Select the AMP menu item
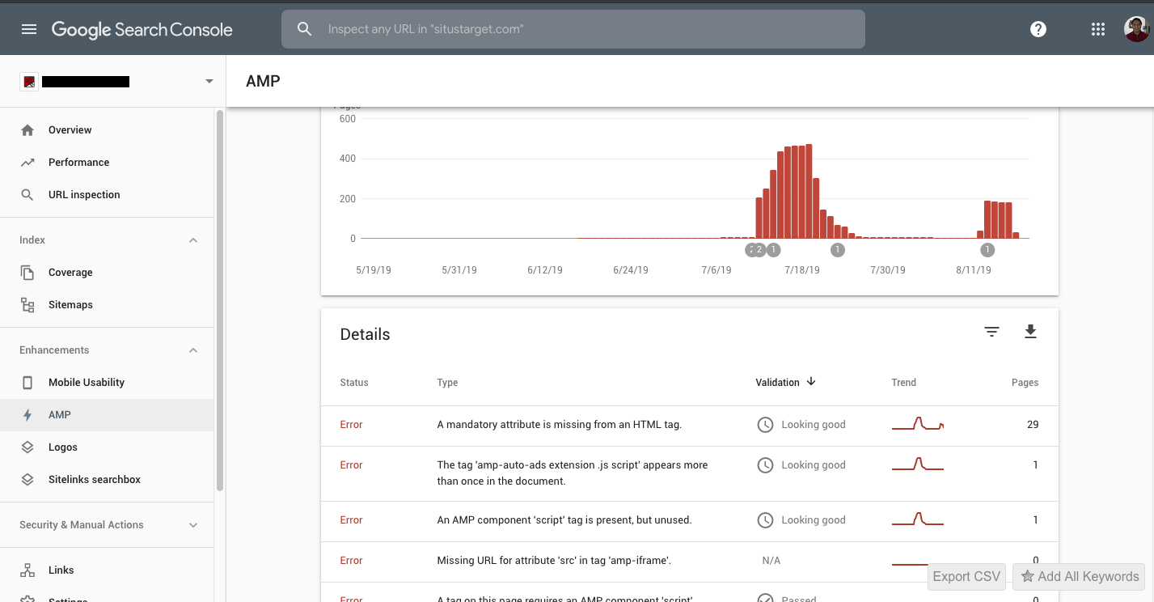Screen dimensions: 1154x602 pos(107,415)
